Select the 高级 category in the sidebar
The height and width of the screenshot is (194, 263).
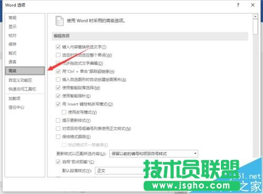click(x=25, y=71)
